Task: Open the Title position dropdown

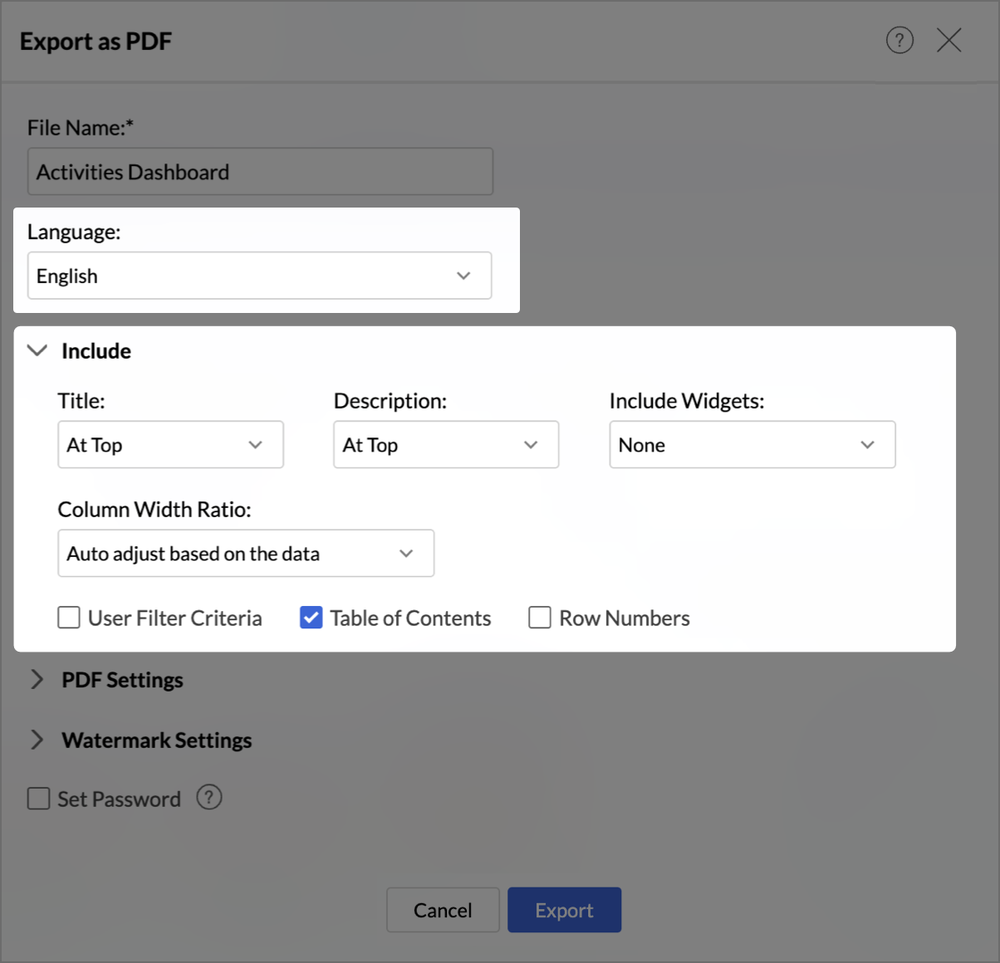Action: 170,445
